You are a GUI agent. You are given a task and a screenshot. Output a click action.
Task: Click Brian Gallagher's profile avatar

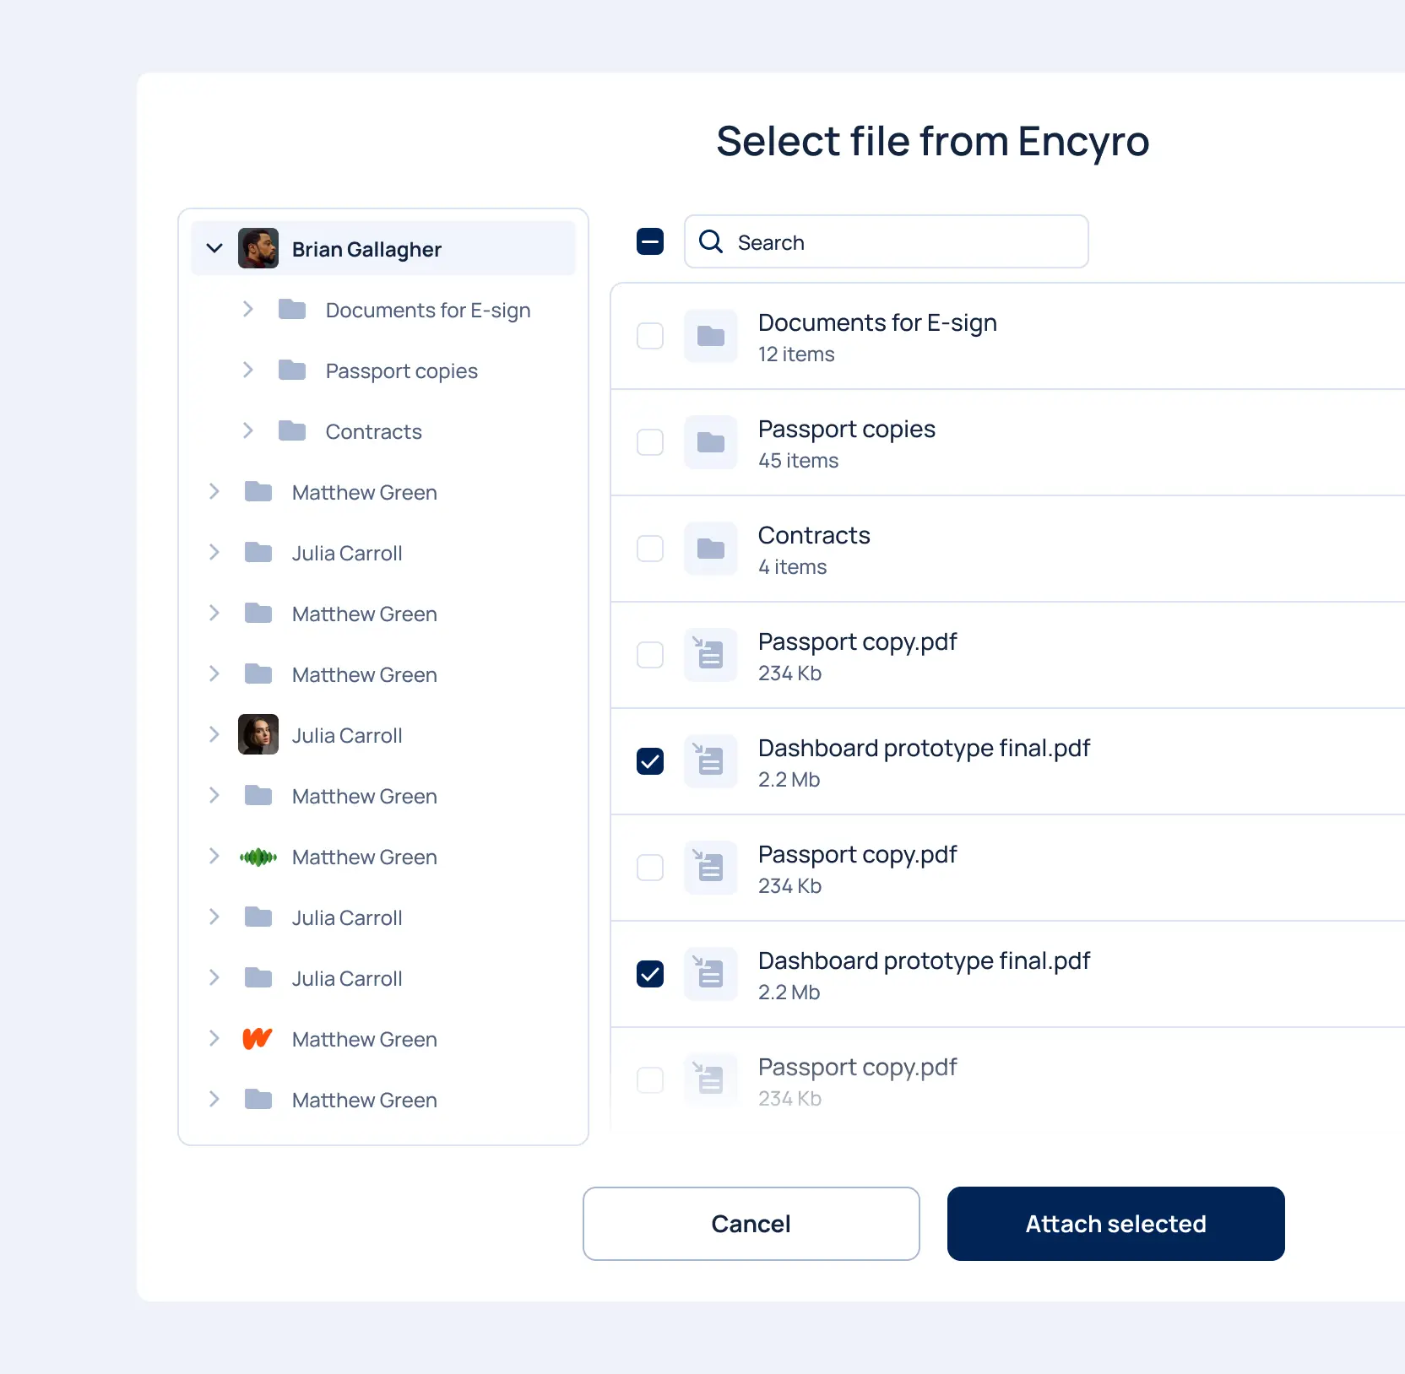tap(258, 248)
